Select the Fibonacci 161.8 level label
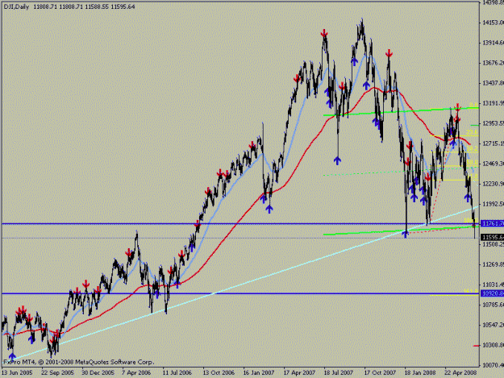 click(x=471, y=291)
